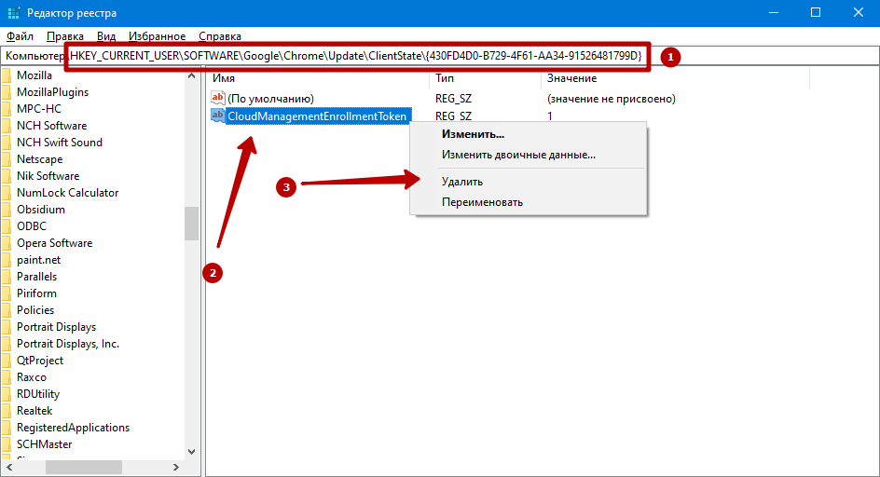Open the Избранное menu

[154, 36]
